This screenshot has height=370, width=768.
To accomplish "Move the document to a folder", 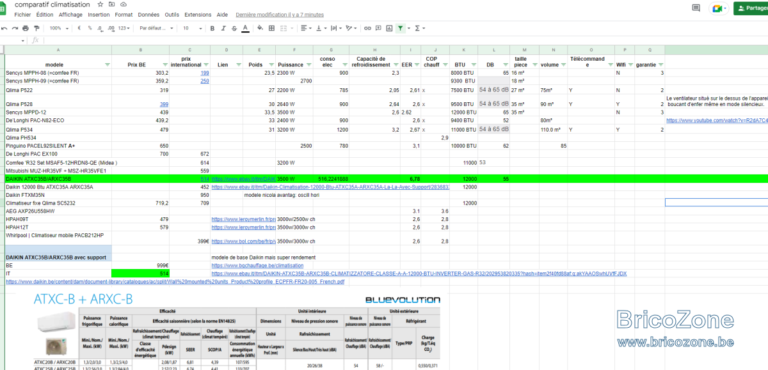I will [x=113, y=4].
